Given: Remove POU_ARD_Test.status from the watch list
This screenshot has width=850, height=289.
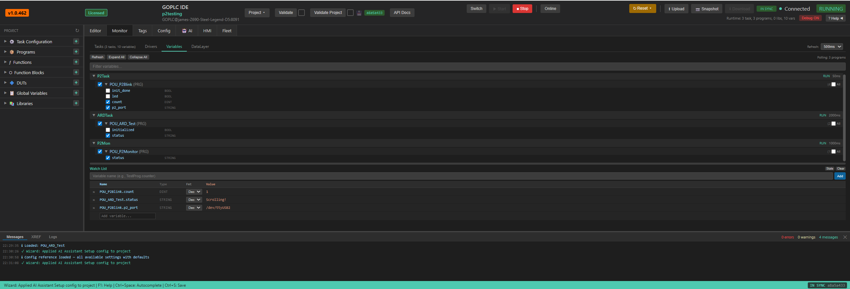Looking at the screenshot, I should [94, 200].
